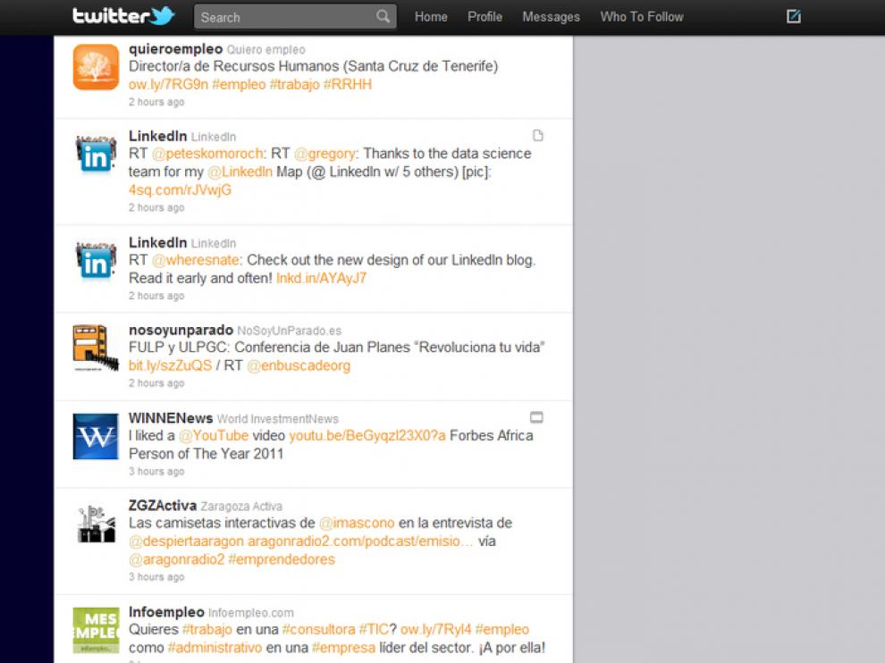Follow the lnkd.in/AYAyJ7 link
885x663 pixels.
click(321, 278)
